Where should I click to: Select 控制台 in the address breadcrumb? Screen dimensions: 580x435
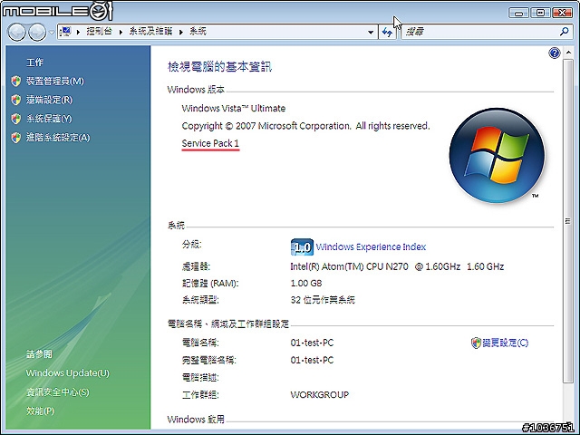99,32
